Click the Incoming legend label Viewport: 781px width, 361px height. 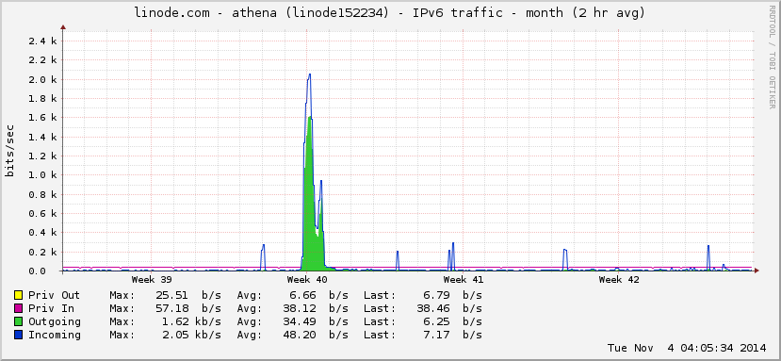pyautogui.click(x=54, y=335)
